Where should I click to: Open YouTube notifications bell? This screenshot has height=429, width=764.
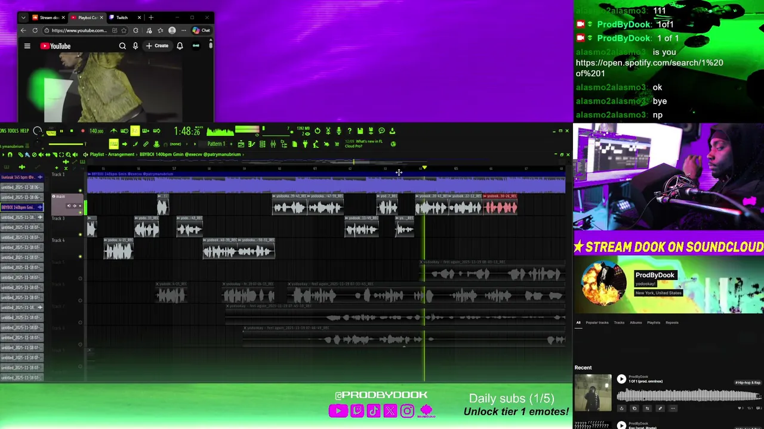pyautogui.click(x=180, y=46)
